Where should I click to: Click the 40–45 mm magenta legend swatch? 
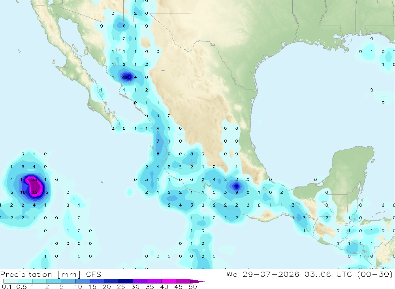[169, 281]
